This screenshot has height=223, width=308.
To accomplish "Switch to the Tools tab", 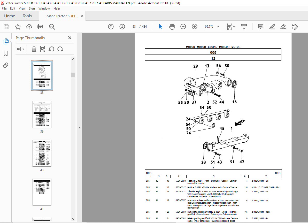I will click(27, 16).
